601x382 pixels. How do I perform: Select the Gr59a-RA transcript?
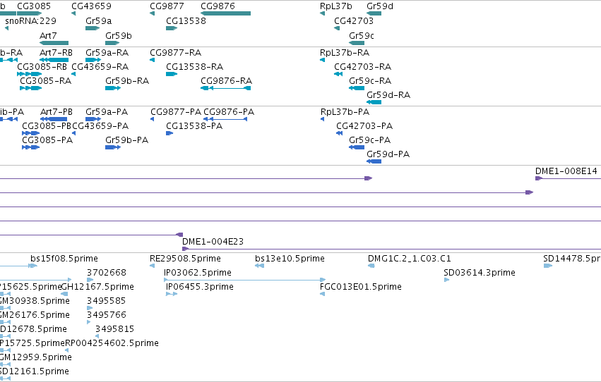(93, 60)
